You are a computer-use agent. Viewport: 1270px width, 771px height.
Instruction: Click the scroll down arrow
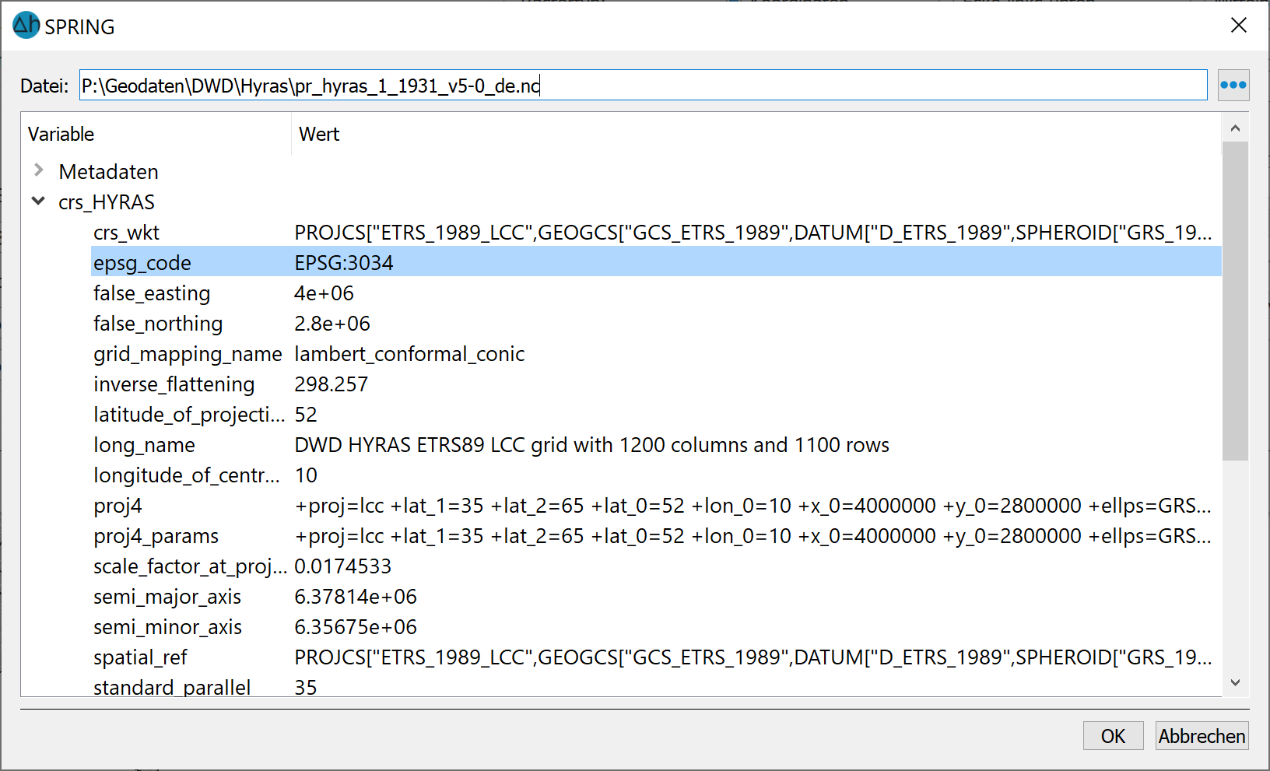tap(1235, 682)
